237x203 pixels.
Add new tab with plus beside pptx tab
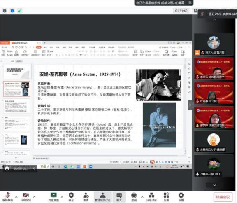click(44, 43)
